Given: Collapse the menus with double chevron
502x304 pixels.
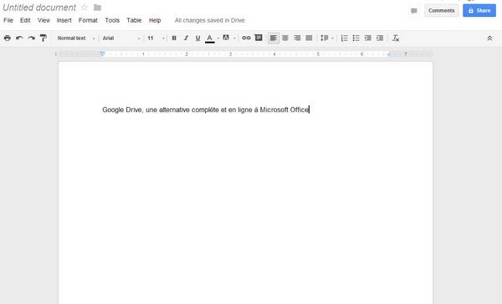Looking at the screenshot, I should tap(489, 39).
